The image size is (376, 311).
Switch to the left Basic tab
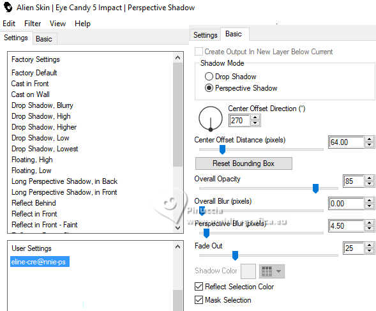(x=44, y=39)
